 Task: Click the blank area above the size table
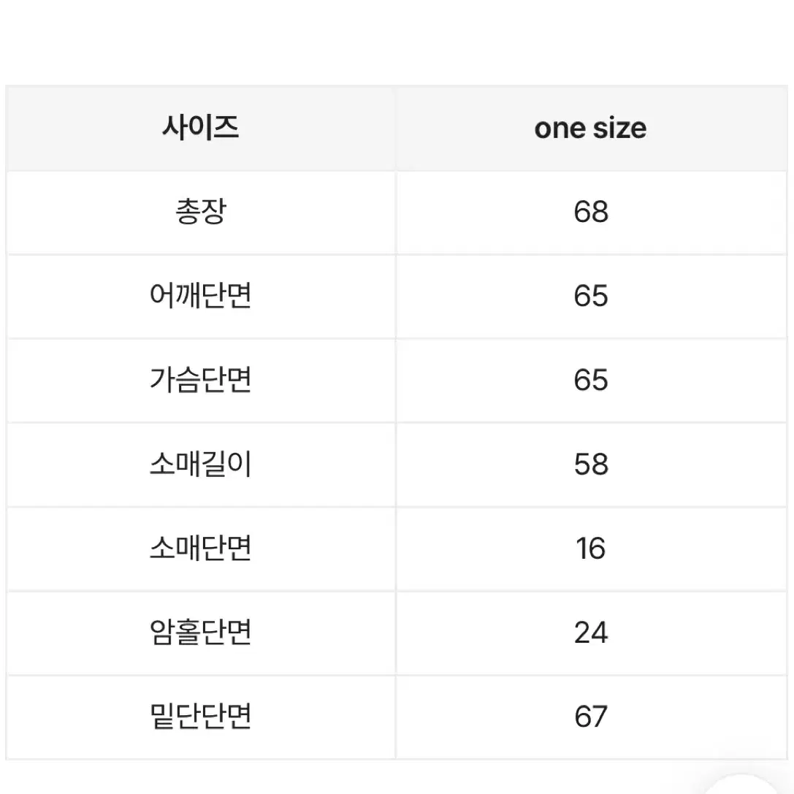click(397, 42)
